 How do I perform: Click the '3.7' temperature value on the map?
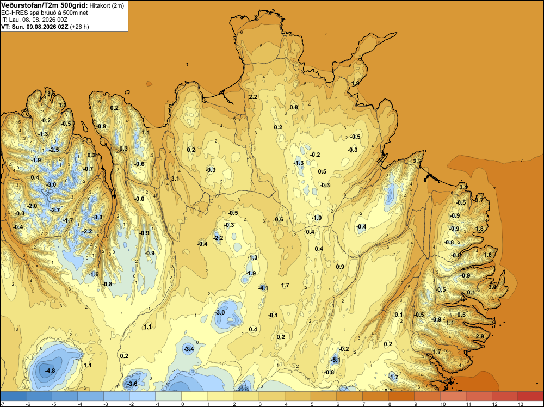click(x=479, y=200)
